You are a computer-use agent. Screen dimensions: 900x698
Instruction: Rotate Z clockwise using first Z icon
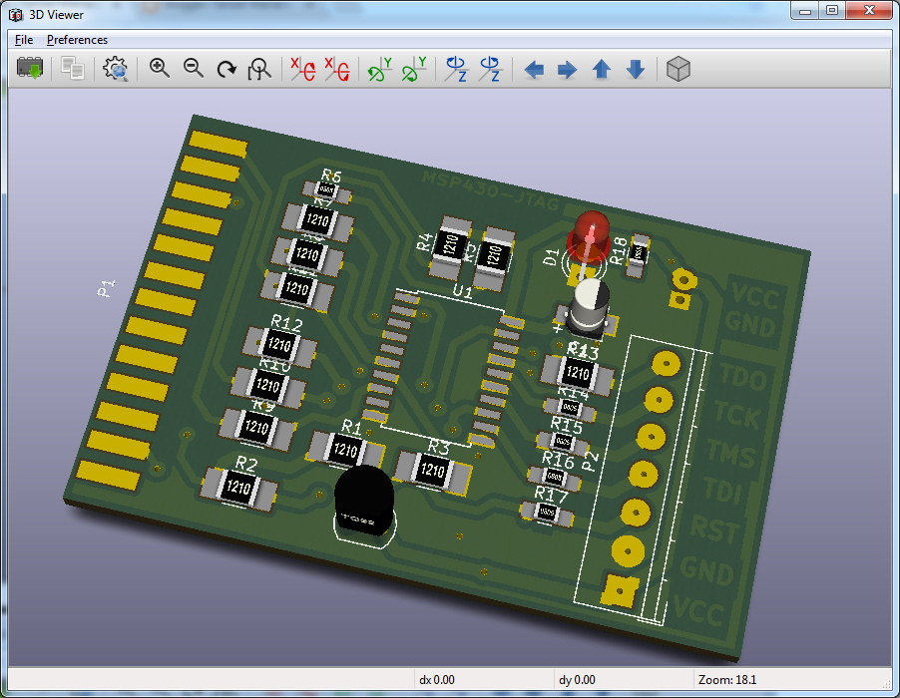tap(456, 69)
